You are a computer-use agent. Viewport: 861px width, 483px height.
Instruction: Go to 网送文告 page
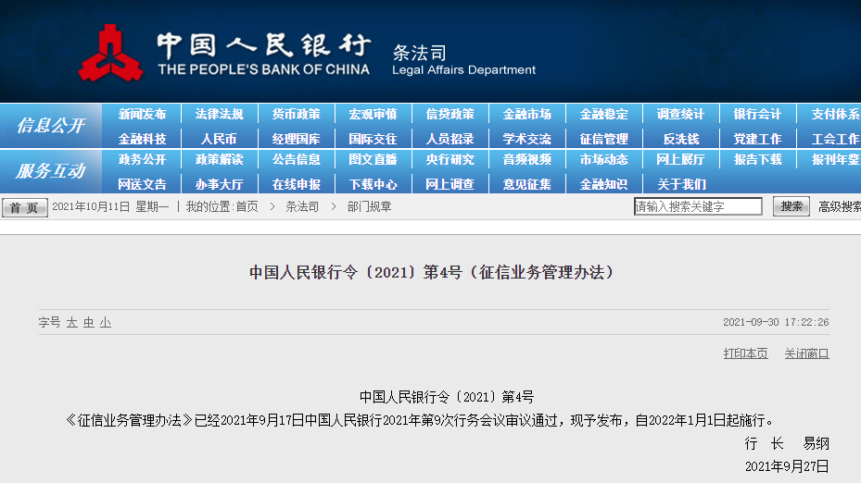142,185
